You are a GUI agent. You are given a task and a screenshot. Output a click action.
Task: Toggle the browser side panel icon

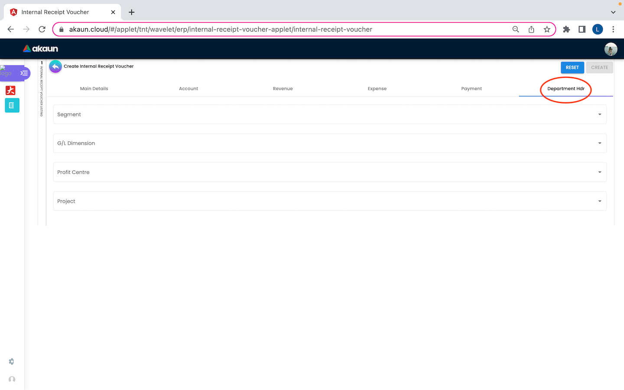(x=582, y=29)
